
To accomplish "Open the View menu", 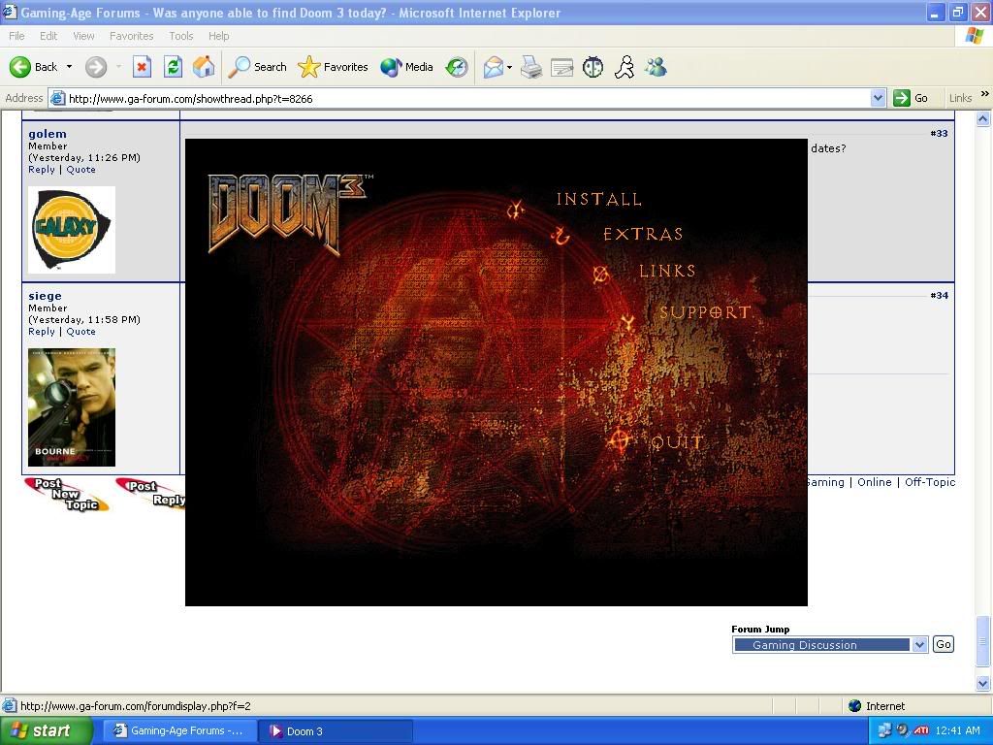I will (x=83, y=36).
